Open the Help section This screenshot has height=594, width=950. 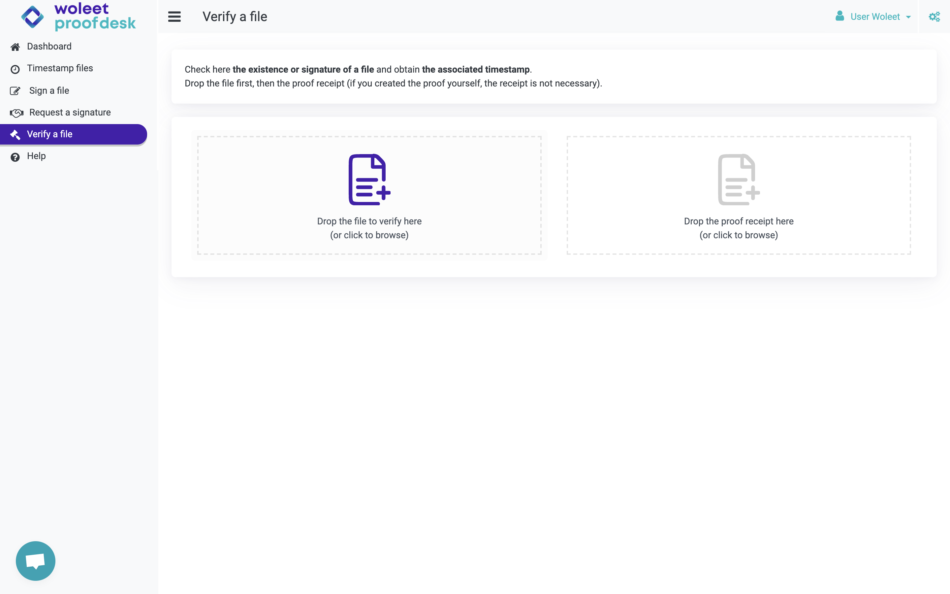pyautogui.click(x=36, y=156)
